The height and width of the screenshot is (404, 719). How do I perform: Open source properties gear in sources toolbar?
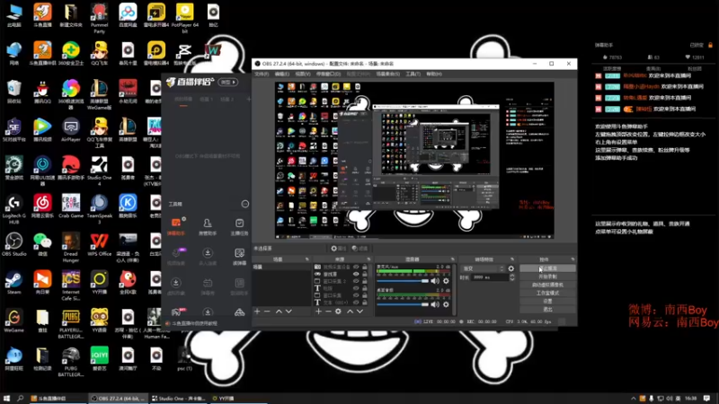pos(338,312)
